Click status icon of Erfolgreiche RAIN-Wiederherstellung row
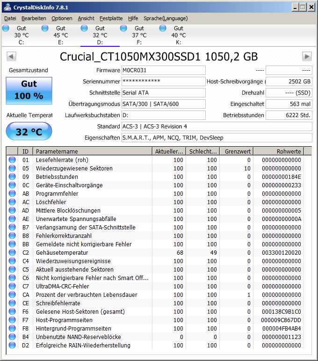This screenshot has height=361, width=318. click(x=12, y=346)
